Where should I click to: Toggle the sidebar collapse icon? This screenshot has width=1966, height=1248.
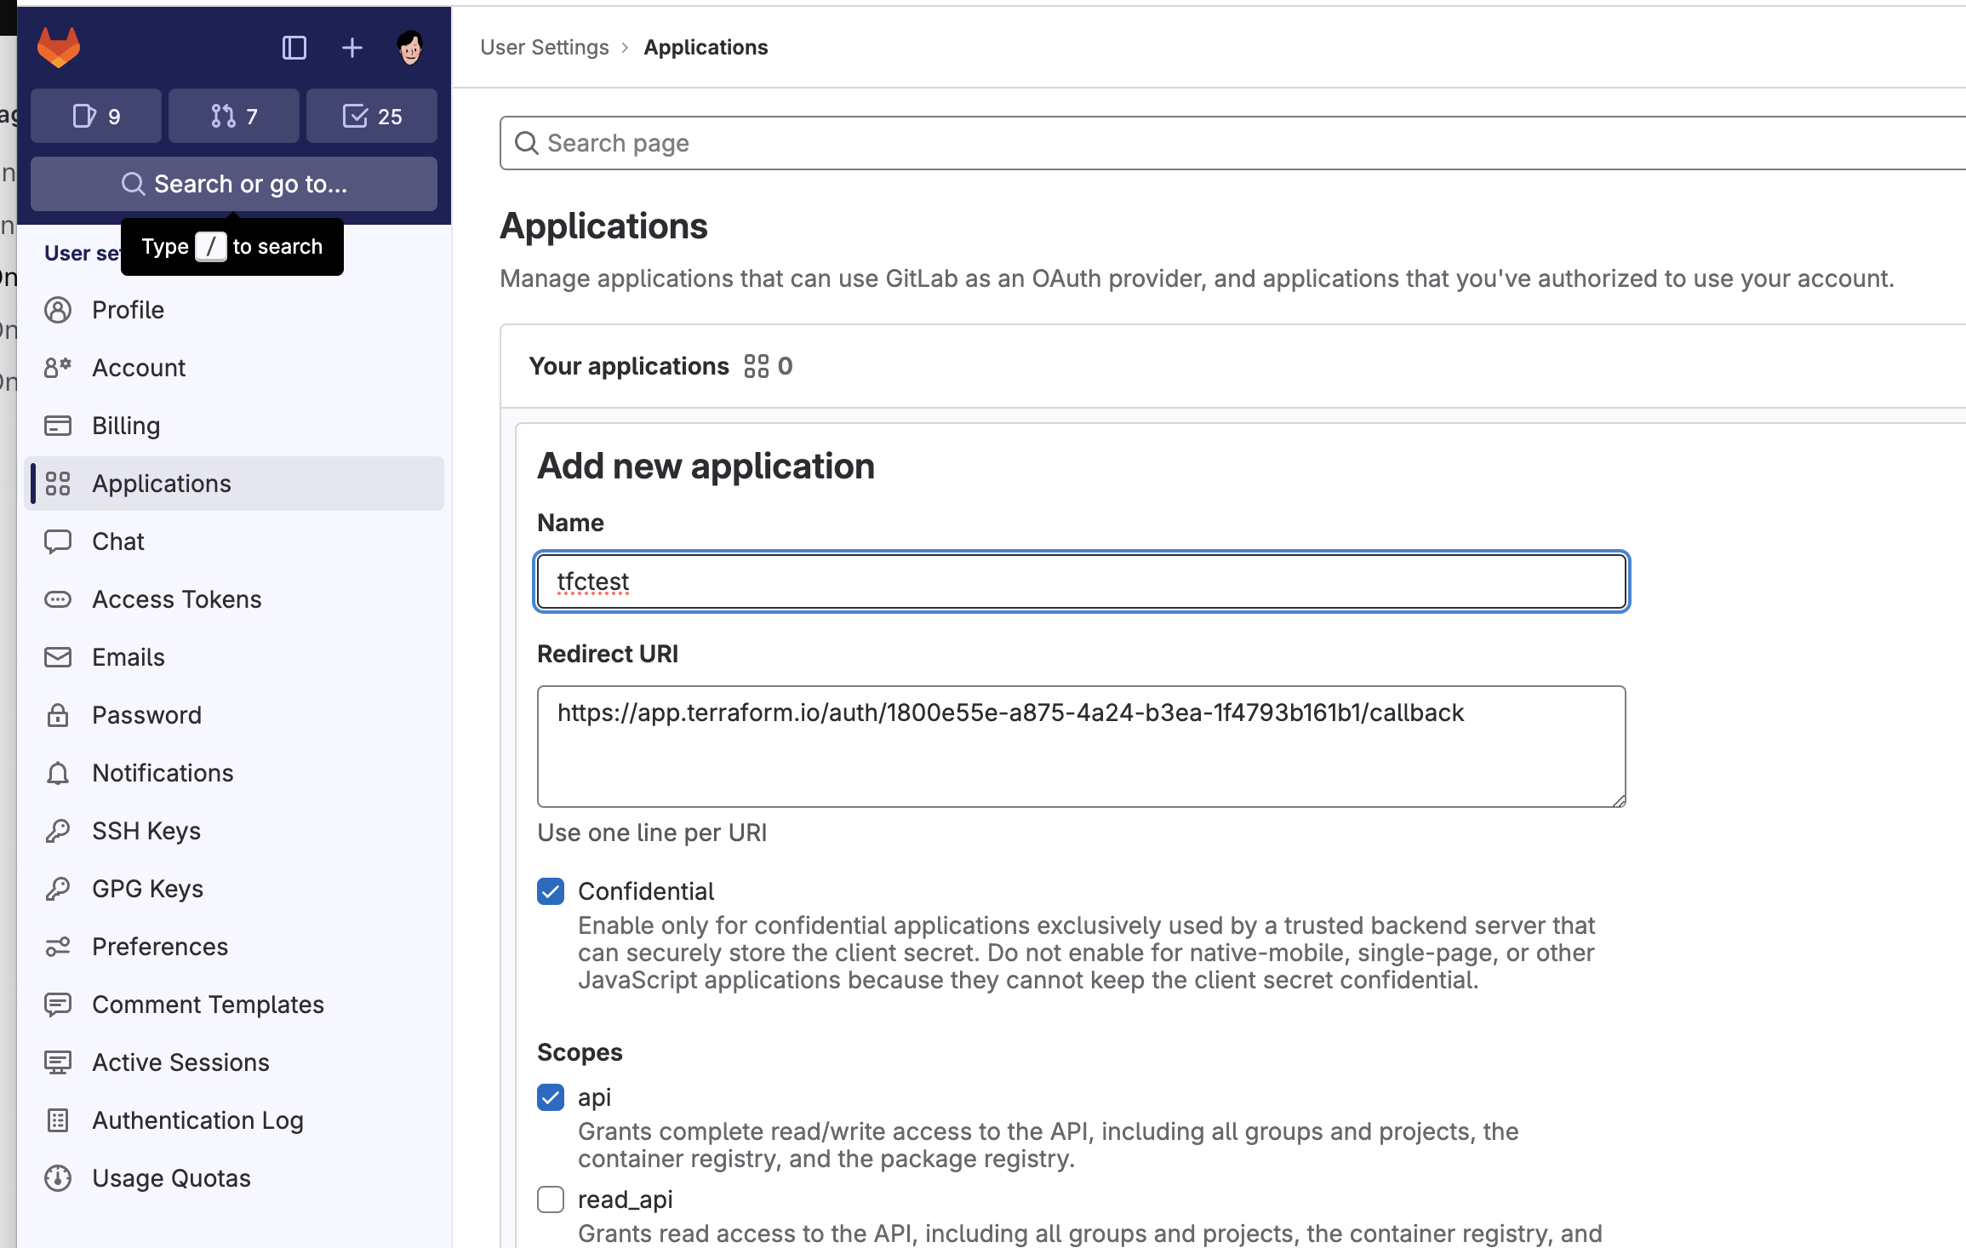[294, 48]
